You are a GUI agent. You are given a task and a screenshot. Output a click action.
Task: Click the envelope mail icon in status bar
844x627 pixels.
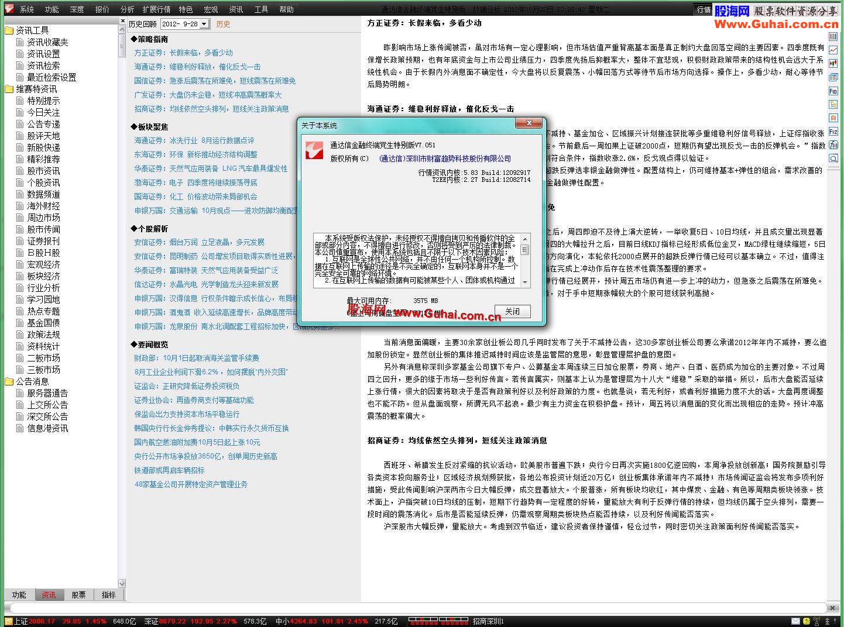coord(795,621)
